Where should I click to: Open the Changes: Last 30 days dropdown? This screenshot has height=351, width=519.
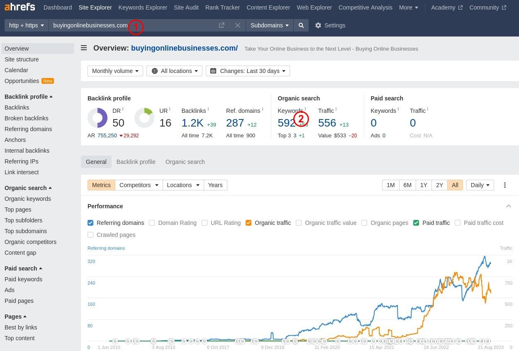[248, 71]
